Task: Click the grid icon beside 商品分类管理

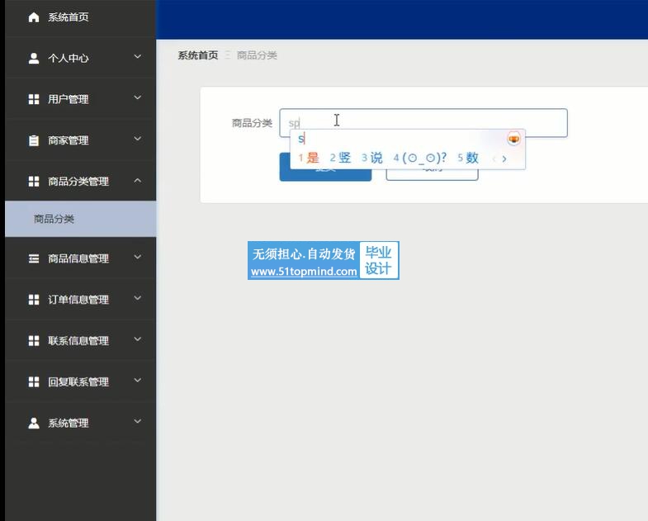Action: click(x=34, y=182)
